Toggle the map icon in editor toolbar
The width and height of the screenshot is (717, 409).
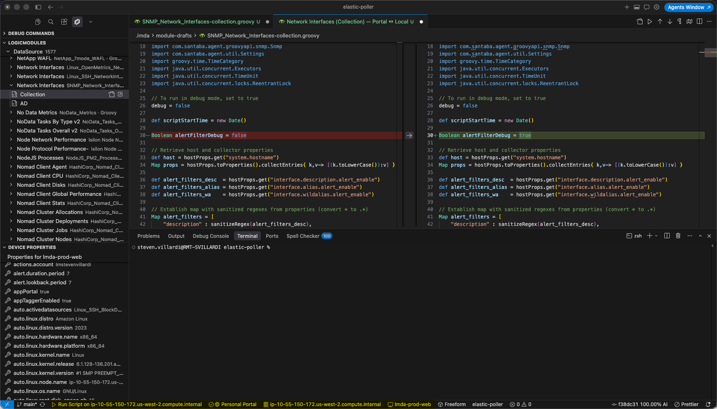pos(689,21)
